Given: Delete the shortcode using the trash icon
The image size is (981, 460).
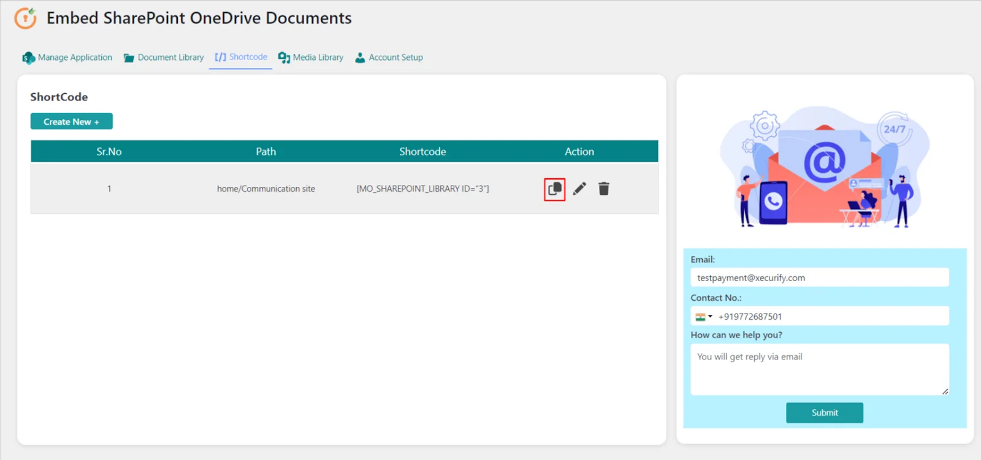Looking at the screenshot, I should point(604,189).
